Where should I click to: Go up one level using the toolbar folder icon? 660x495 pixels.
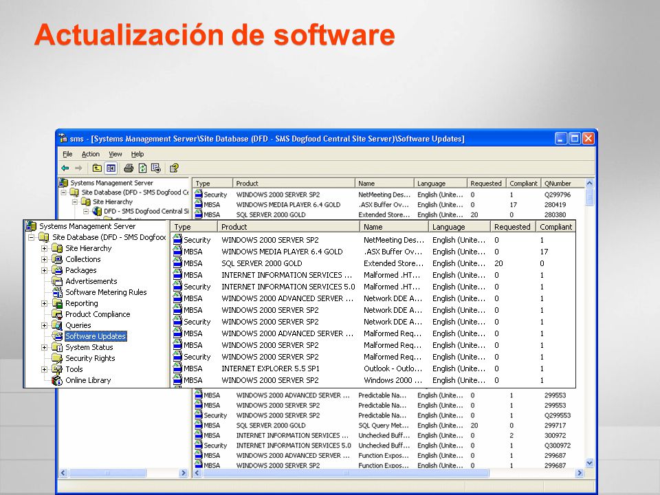pyautogui.click(x=97, y=168)
